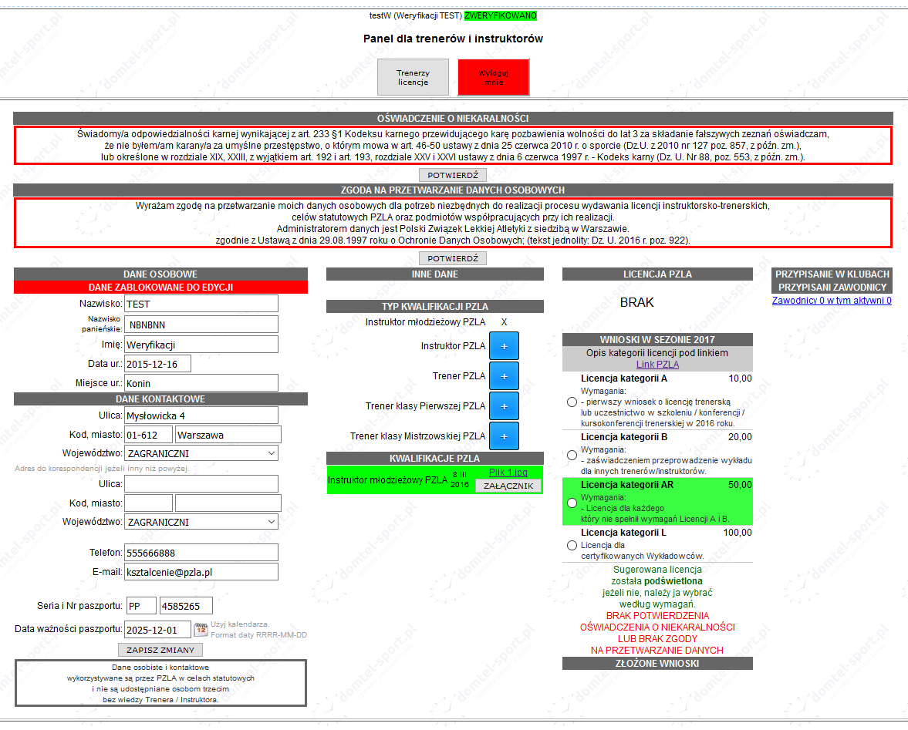Edit the Telefon field 555666888
The width and height of the screenshot is (908, 730).
click(x=201, y=553)
